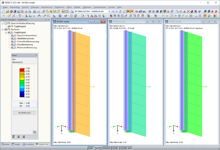
Task: Undo the last action with the toolbar arrow
Action: pos(34,12)
